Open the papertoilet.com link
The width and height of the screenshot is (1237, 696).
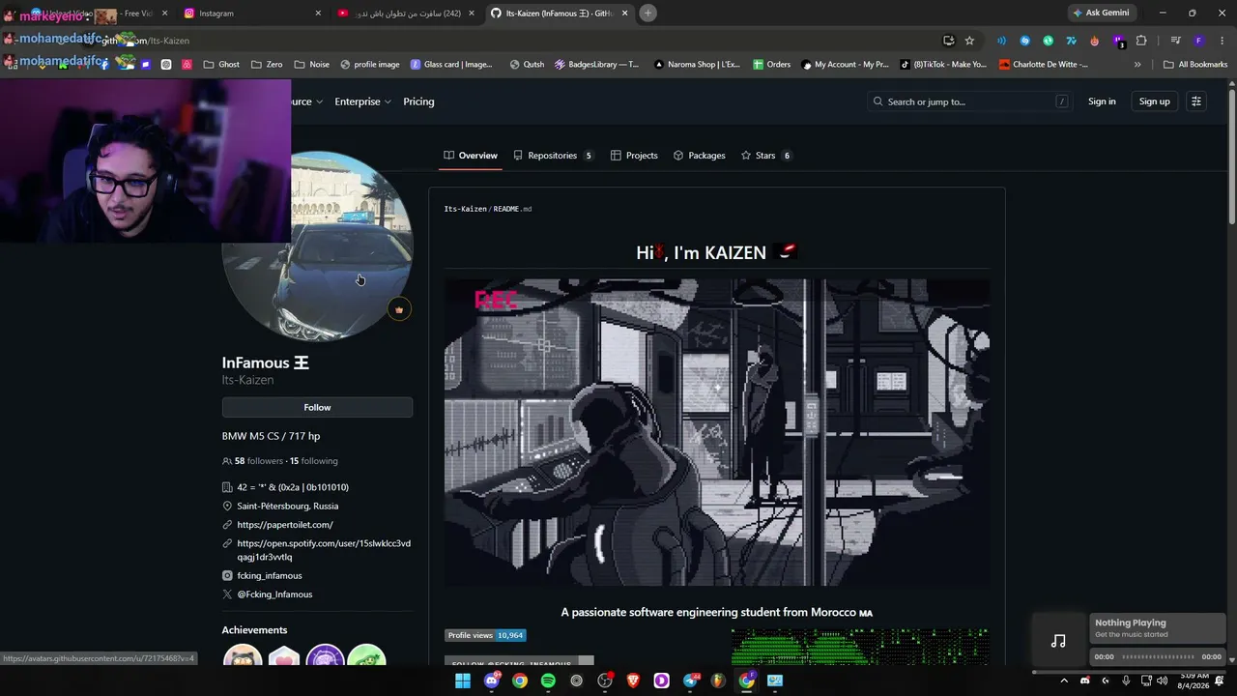285,525
